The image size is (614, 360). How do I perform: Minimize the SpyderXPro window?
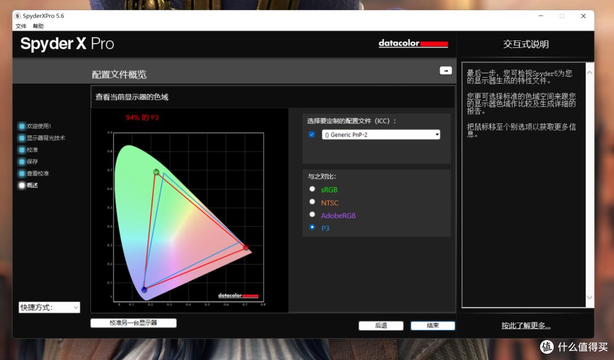click(541, 16)
